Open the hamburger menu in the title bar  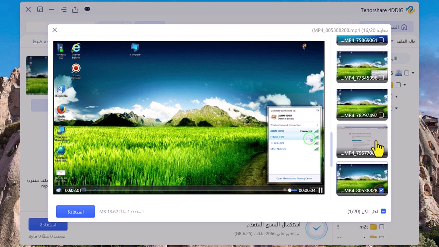[63, 10]
